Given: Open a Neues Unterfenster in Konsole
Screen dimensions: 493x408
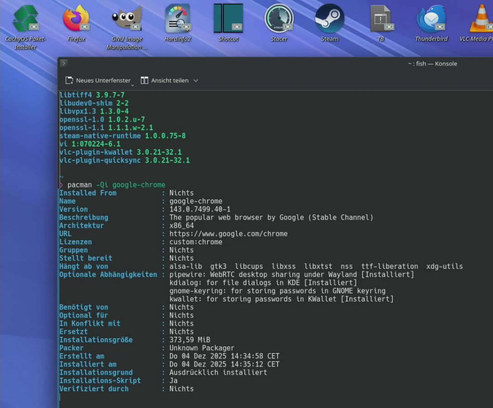Looking at the screenshot, I should pos(98,80).
